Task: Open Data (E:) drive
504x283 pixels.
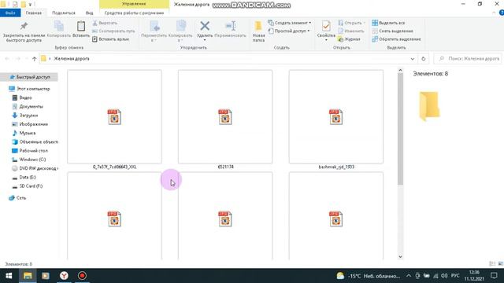Action: coord(24,177)
